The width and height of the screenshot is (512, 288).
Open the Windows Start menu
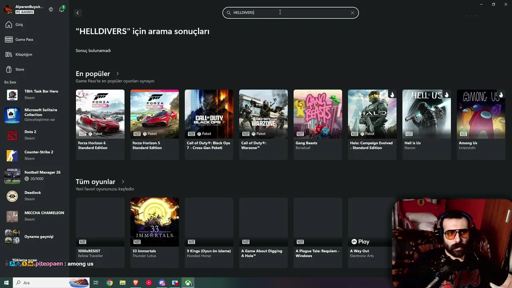(x=6, y=283)
